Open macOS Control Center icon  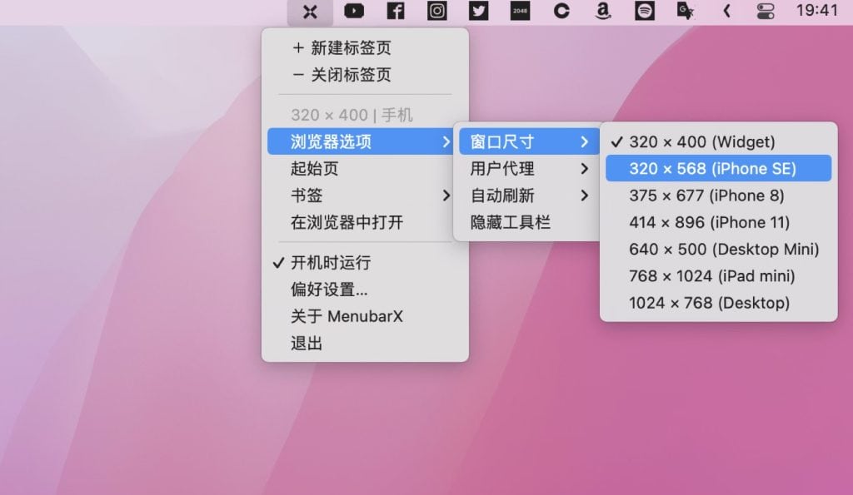(x=766, y=11)
